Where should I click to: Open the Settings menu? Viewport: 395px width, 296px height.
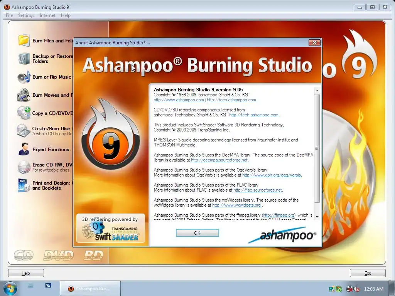(26, 15)
